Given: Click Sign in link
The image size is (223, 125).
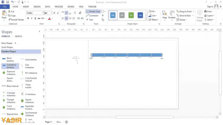Looking at the screenshot, I should pyautogui.click(x=210, y=7).
